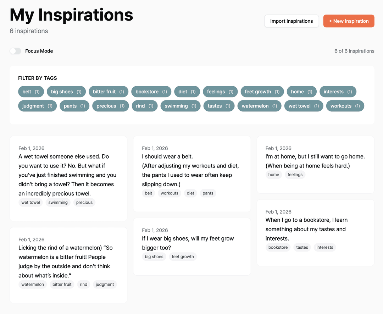Click the + New Inspiration button

click(x=349, y=21)
